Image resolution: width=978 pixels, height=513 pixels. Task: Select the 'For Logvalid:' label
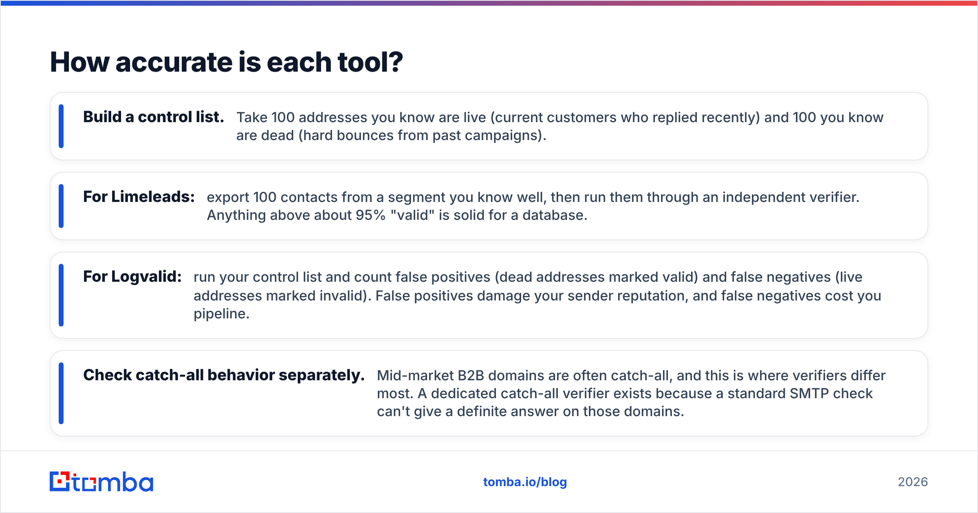(132, 276)
